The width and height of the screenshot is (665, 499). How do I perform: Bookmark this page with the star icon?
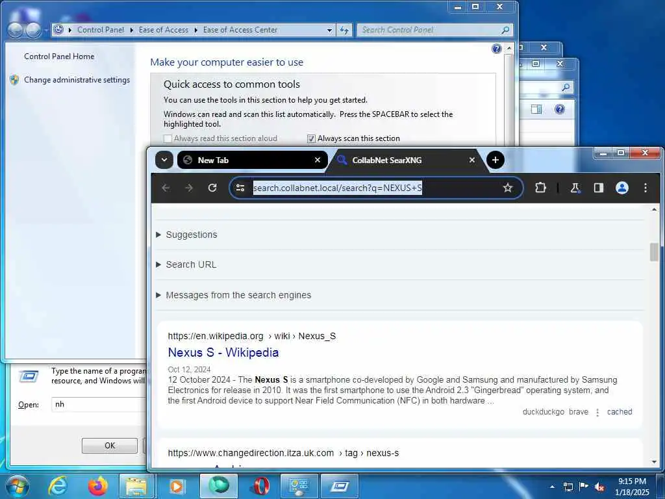click(x=508, y=188)
